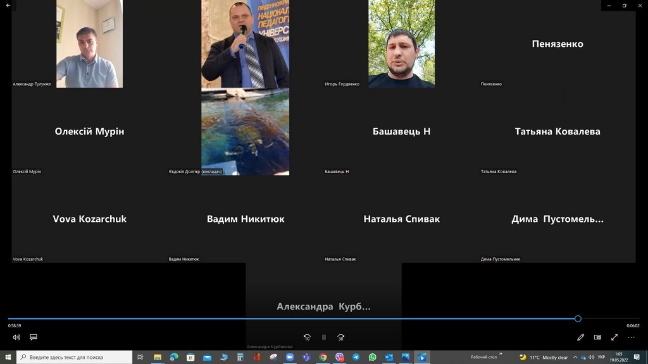
Task: Pause the video playback
Action: click(x=323, y=337)
